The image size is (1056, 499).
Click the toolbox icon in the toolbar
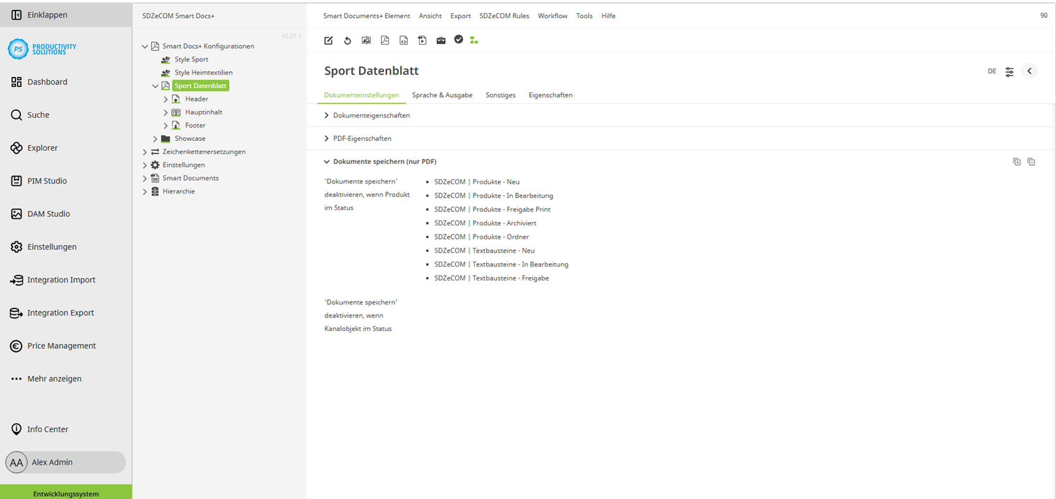tap(441, 40)
